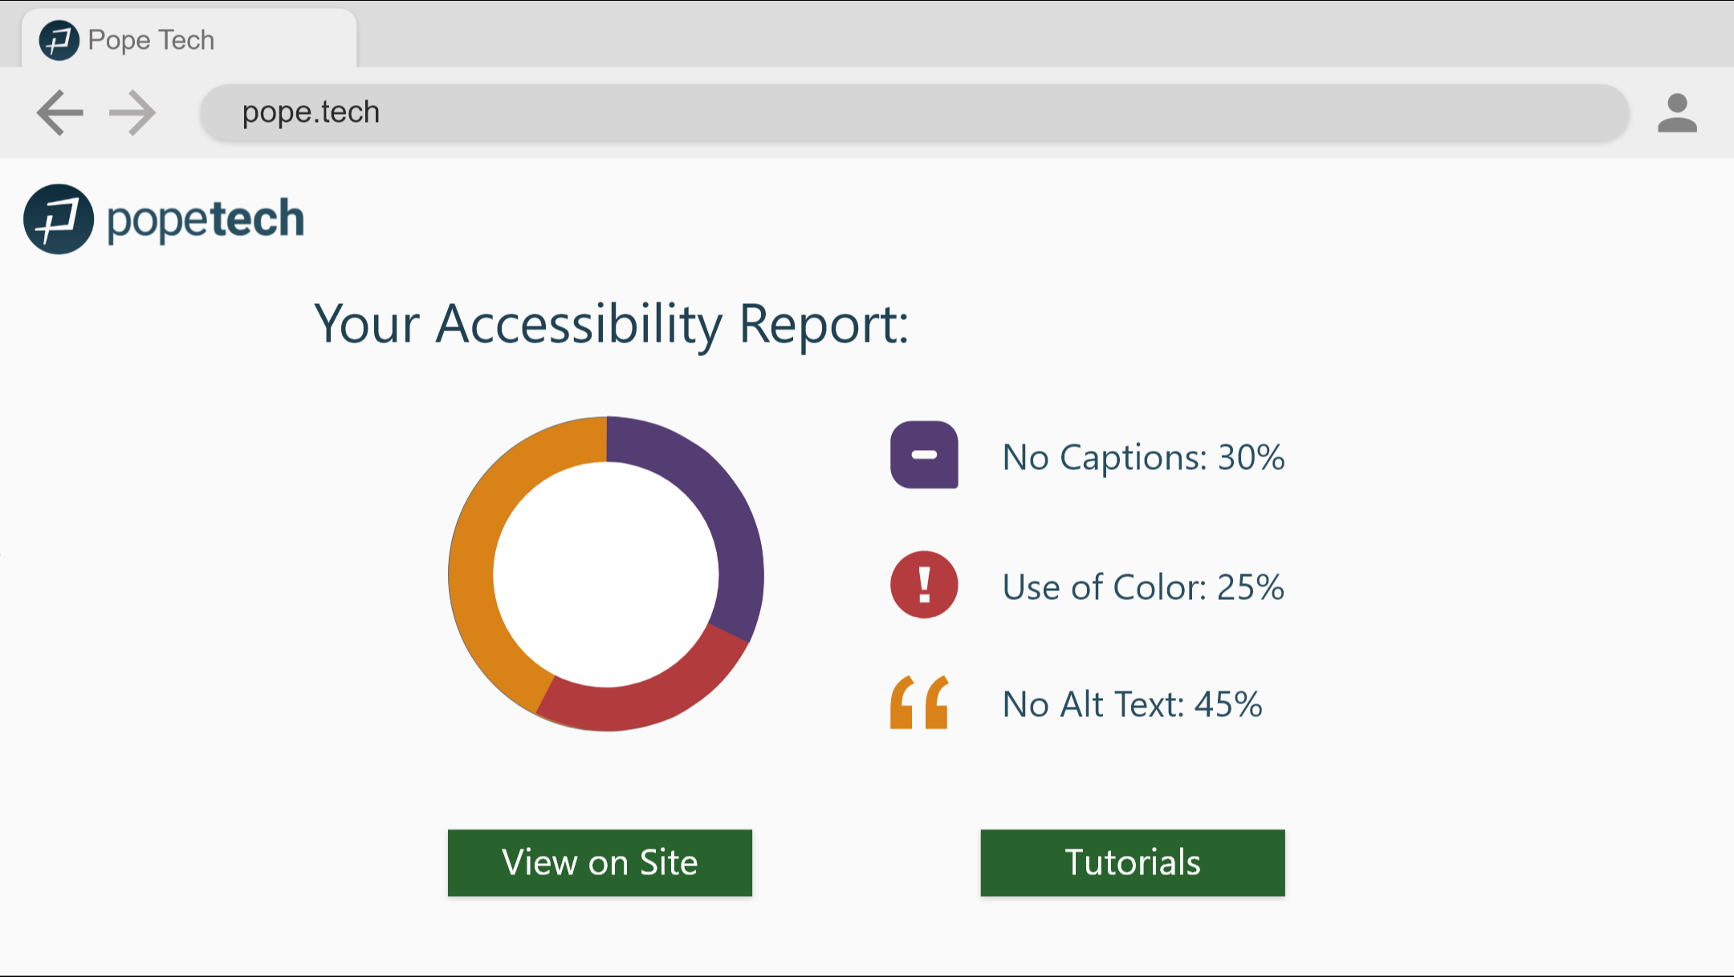This screenshot has width=1734, height=977.
Task: Click the No Alt Text: 45% label
Action: pyautogui.click(x=1132, y=704)
